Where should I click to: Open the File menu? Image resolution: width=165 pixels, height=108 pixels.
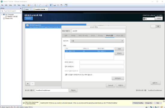[2, 5]
